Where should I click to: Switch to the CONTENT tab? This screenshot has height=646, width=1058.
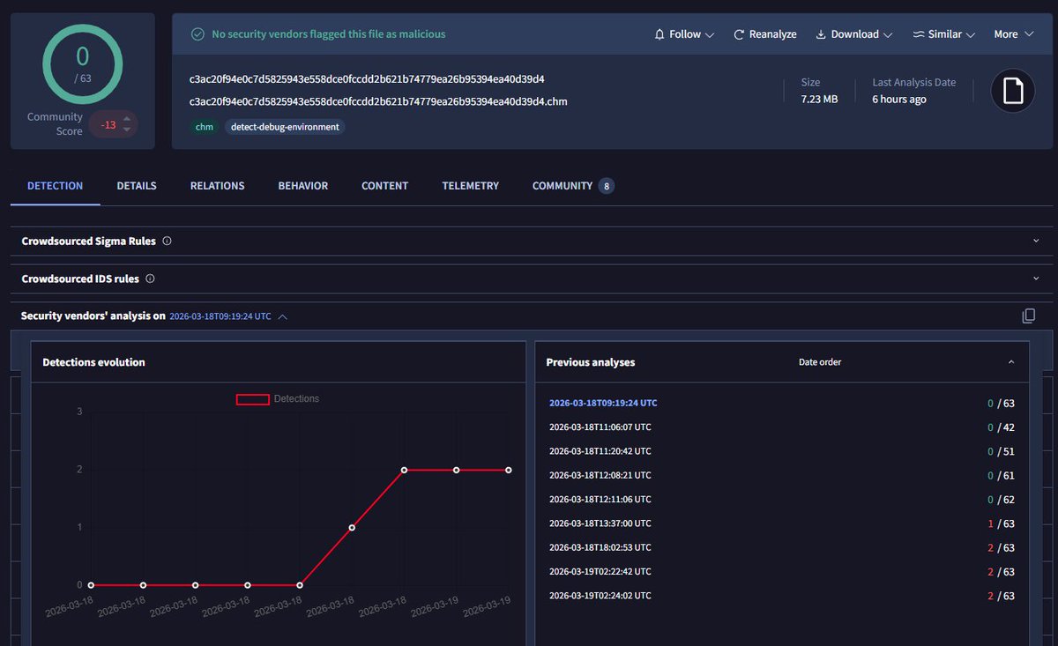(x=385, y=186)
